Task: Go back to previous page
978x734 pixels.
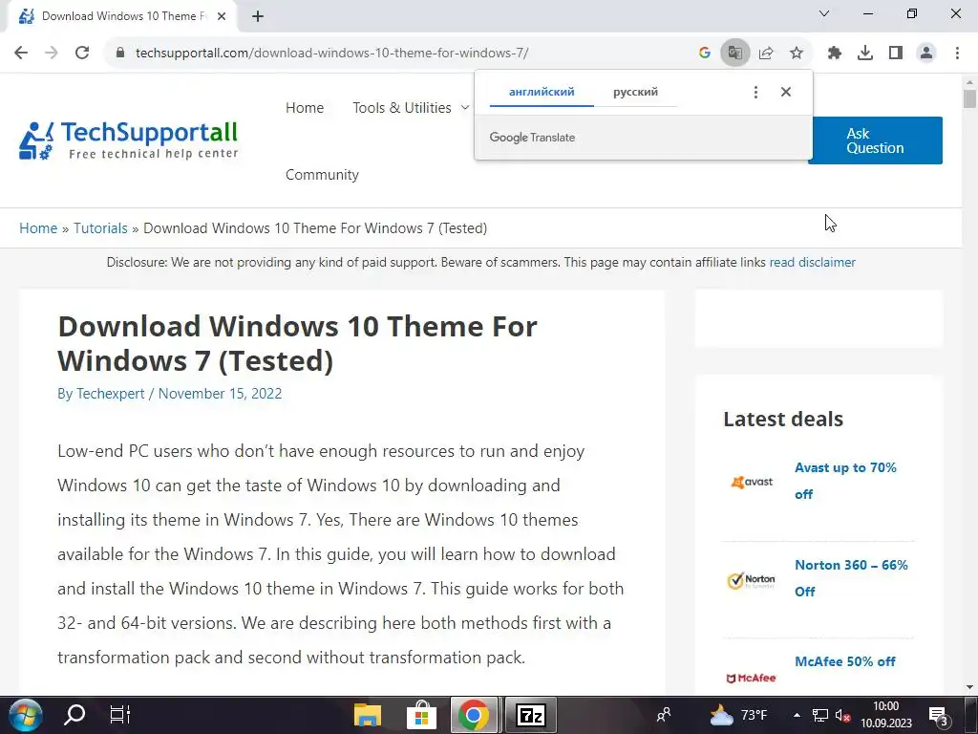Action: [x=21, y=53]
